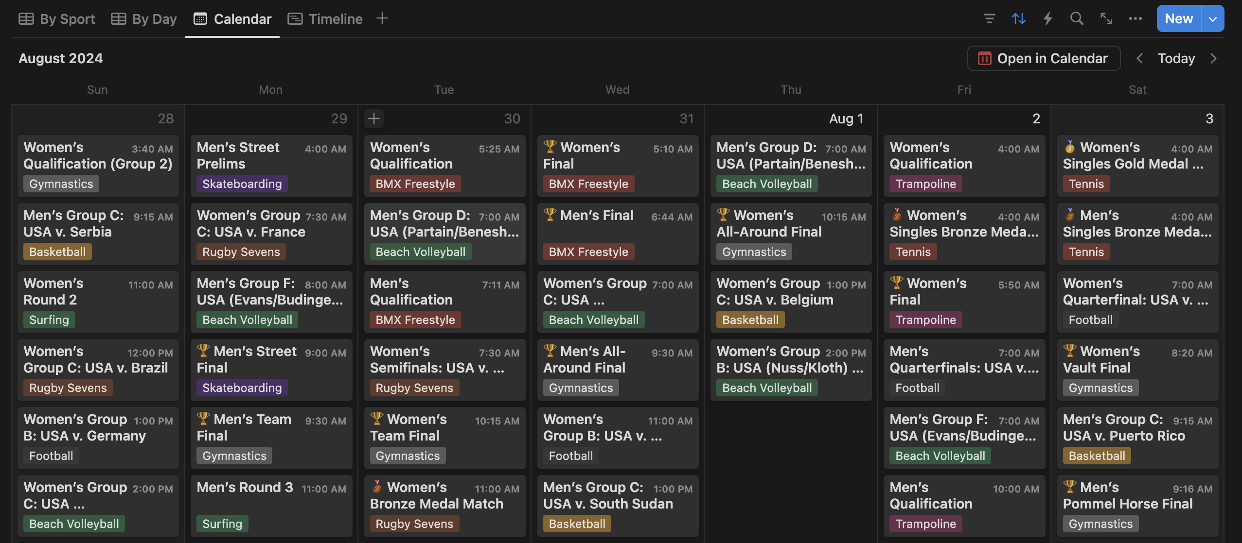Click the New button

pos(1179,18)
